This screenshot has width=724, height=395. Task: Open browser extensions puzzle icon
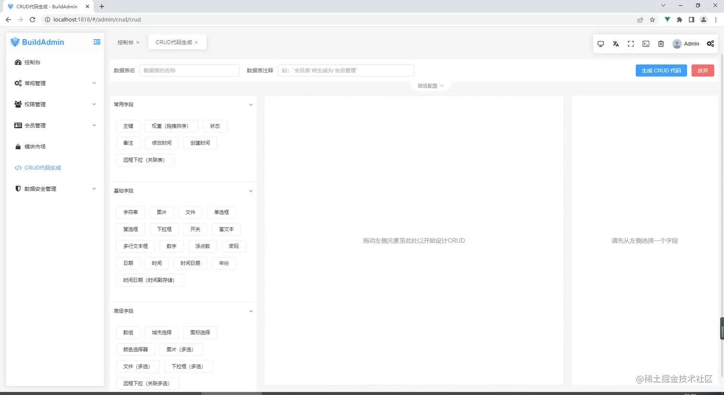tap(679, 20)
